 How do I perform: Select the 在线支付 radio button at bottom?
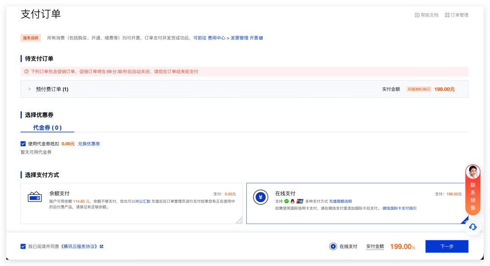pos(333,246)
